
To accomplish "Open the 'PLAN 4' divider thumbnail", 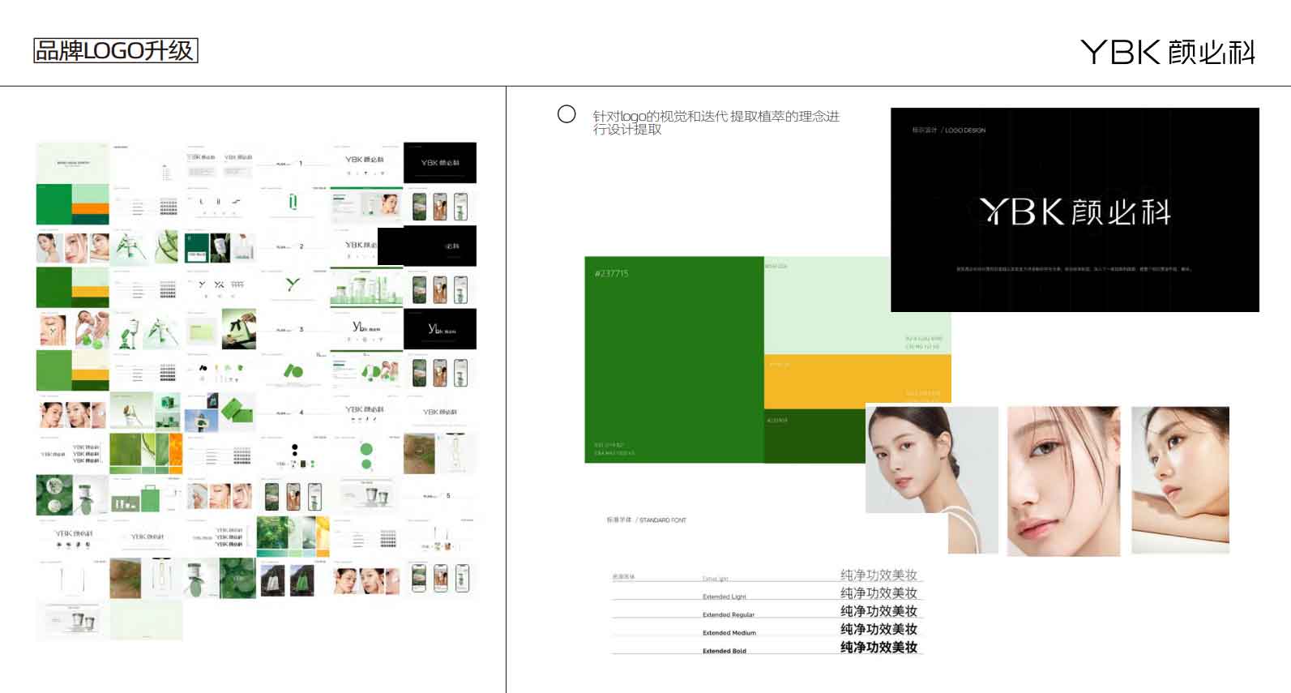I will click(293, 413).
